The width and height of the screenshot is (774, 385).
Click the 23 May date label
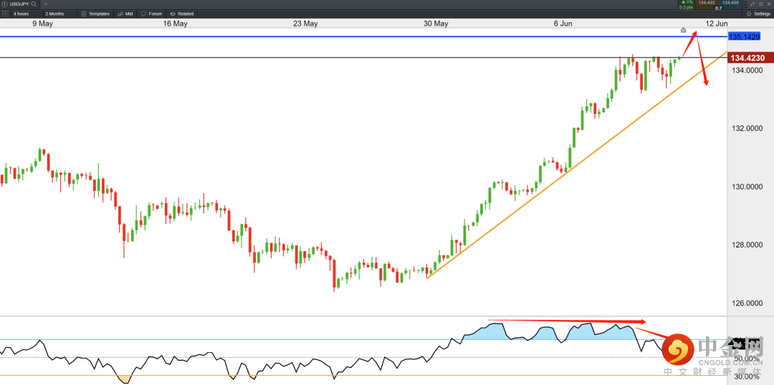tap(305, 23)
